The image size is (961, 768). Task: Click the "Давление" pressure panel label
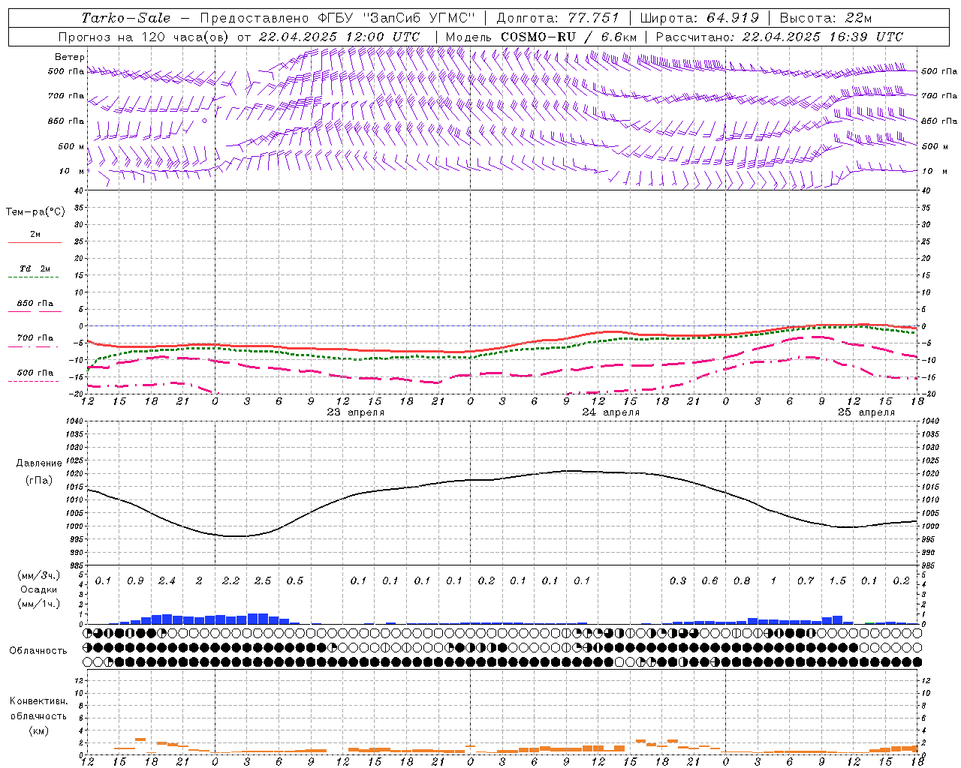[x=39, y=463]
